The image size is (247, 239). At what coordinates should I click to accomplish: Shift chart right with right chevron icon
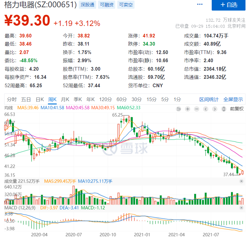(x=214, y=109)
